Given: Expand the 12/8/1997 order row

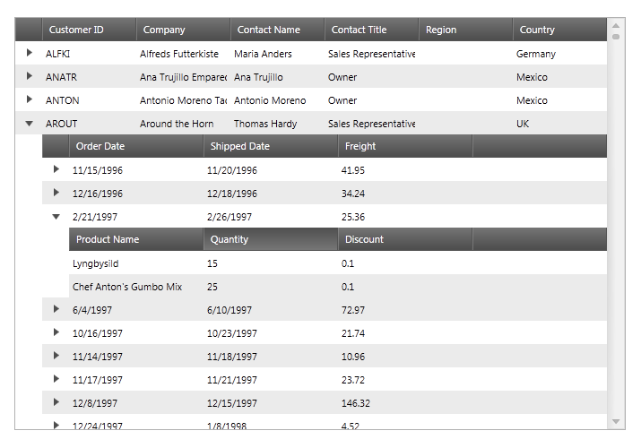Looking at the screenshot, I should (56, 401).
